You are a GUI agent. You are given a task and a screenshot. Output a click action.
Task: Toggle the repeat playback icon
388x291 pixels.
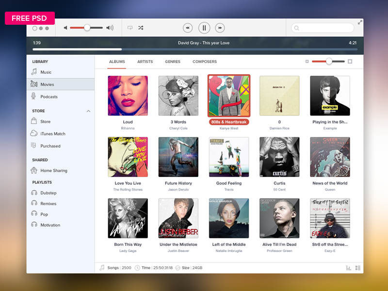[x=130, y=28]
